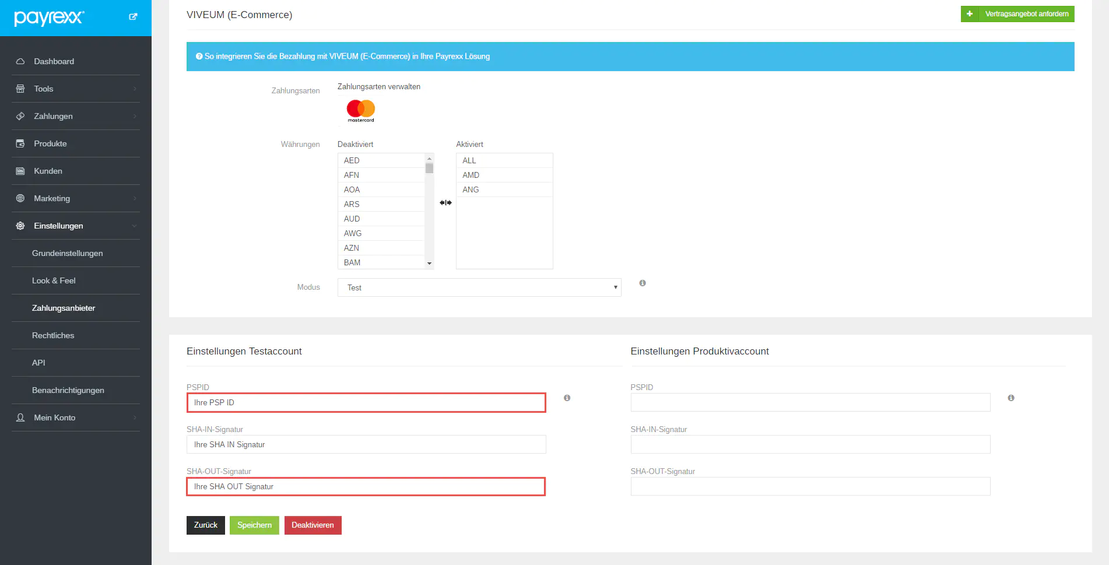Click the red Deaktivieren button
The width and height of the screenshot is (1109, 565).
[x=313, y=525]
